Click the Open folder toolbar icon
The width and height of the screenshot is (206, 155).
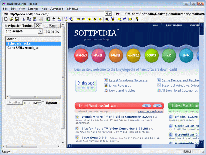(11, 19)
